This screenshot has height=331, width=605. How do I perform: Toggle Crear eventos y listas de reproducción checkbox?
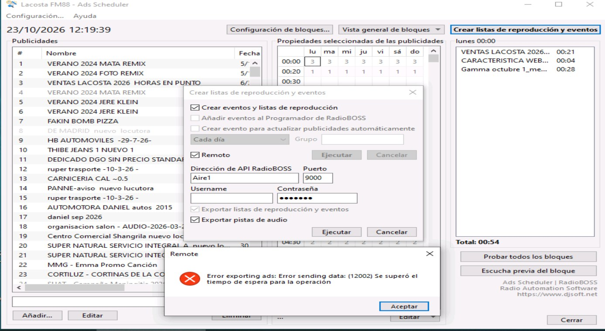click(195, 107)
